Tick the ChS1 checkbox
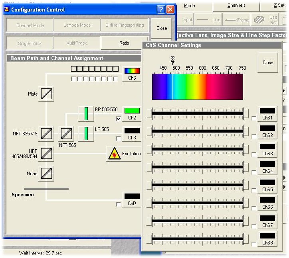 click(x=254, y=118)
